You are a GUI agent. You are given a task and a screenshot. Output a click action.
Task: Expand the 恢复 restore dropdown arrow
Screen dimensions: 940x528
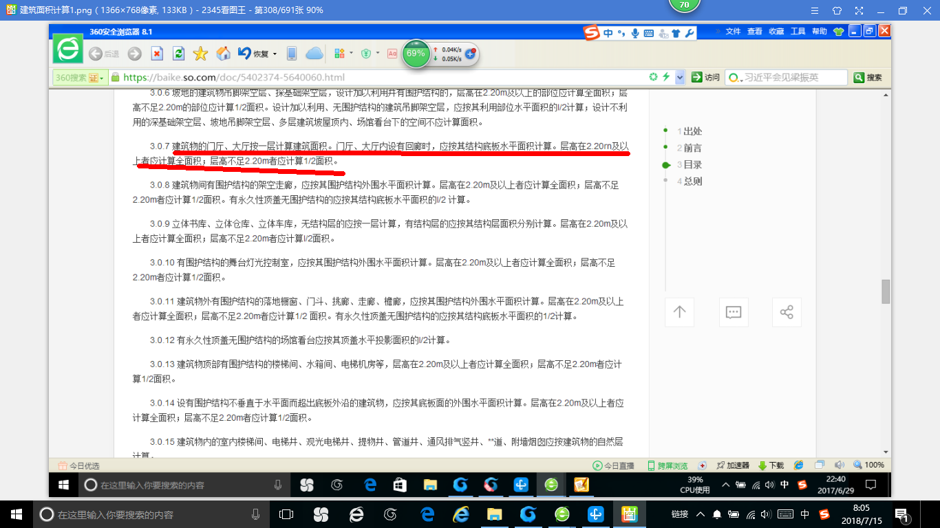click(275, 54)
